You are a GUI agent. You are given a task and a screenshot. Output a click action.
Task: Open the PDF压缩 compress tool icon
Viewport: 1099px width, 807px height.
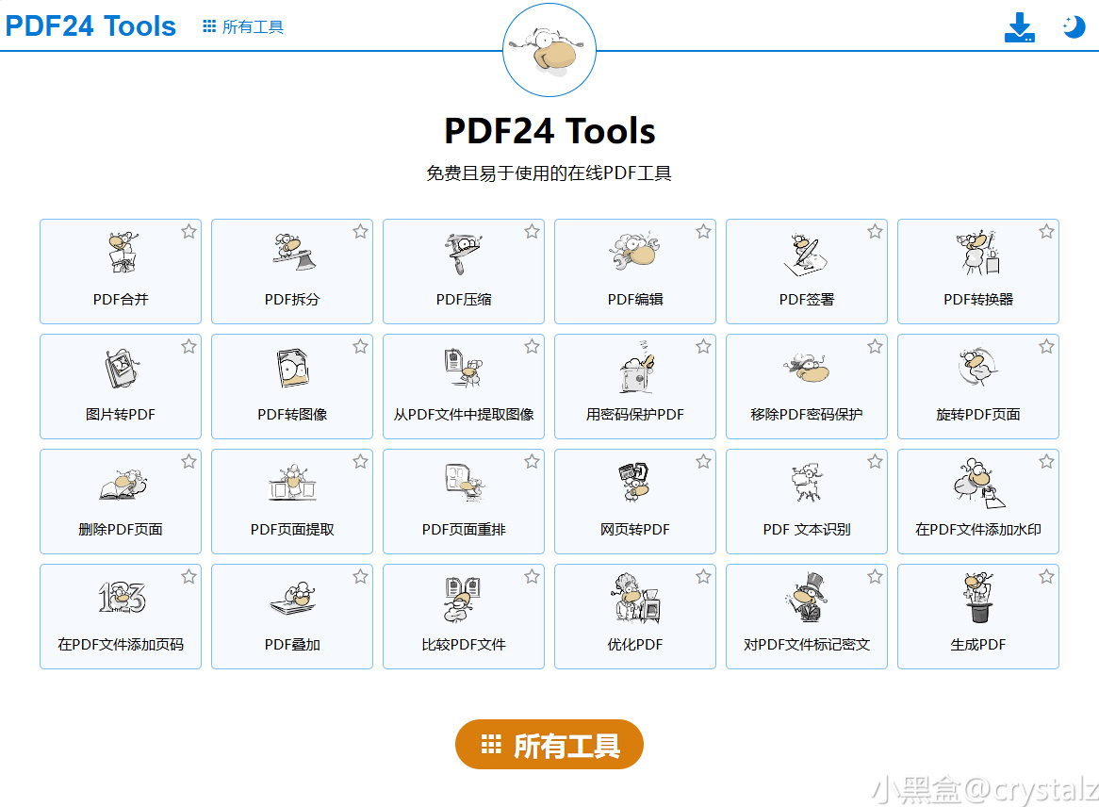(x=464, y=254)
